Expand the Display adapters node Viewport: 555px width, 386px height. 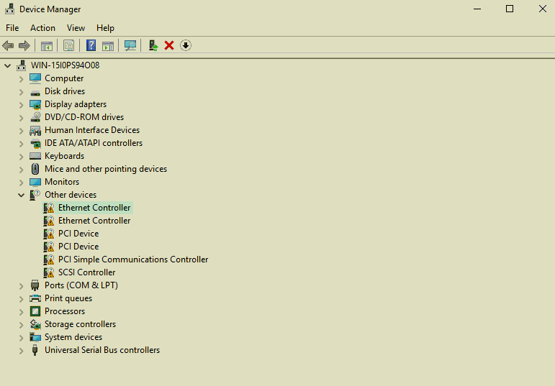point(21,104)
